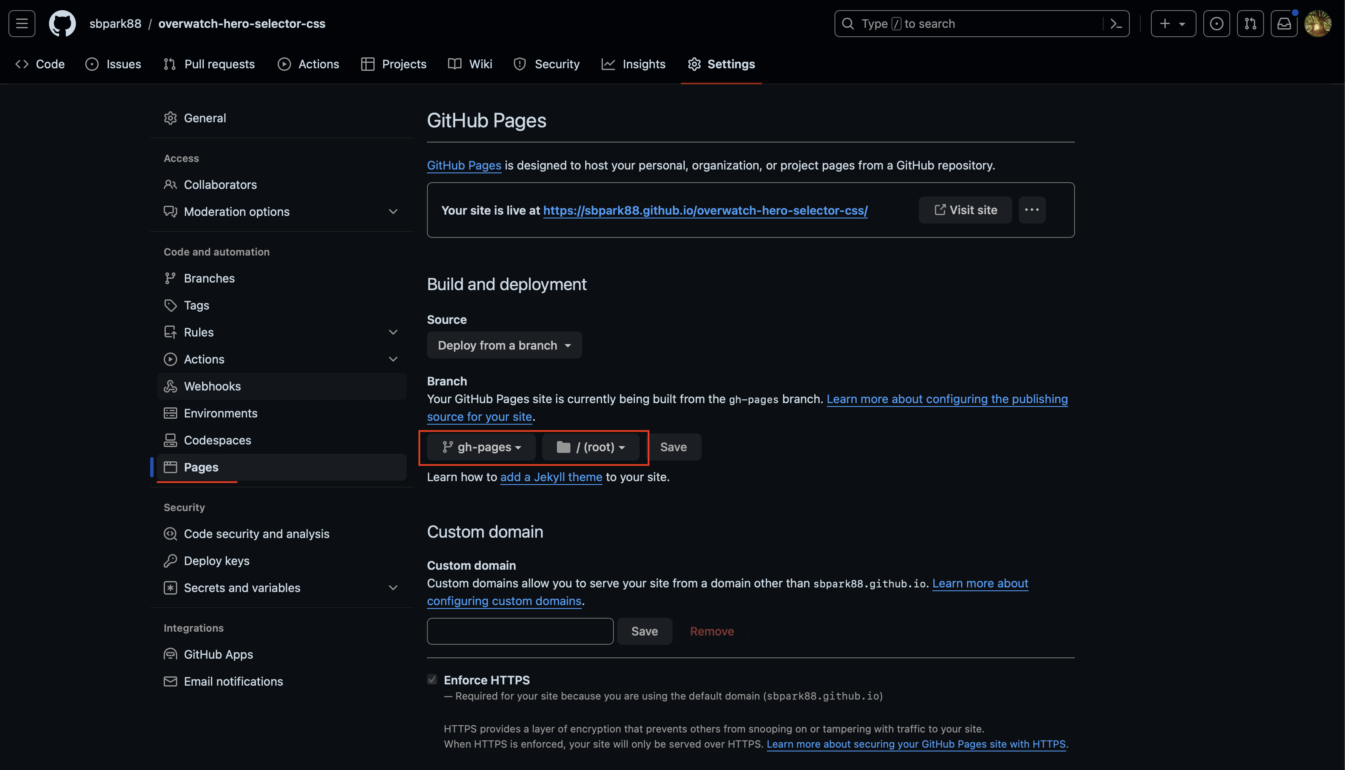This screenshot has height=770, width=1345.
Task: Click the Remove custom domain button
Action: pyautogui.click(x=712, y=631)
